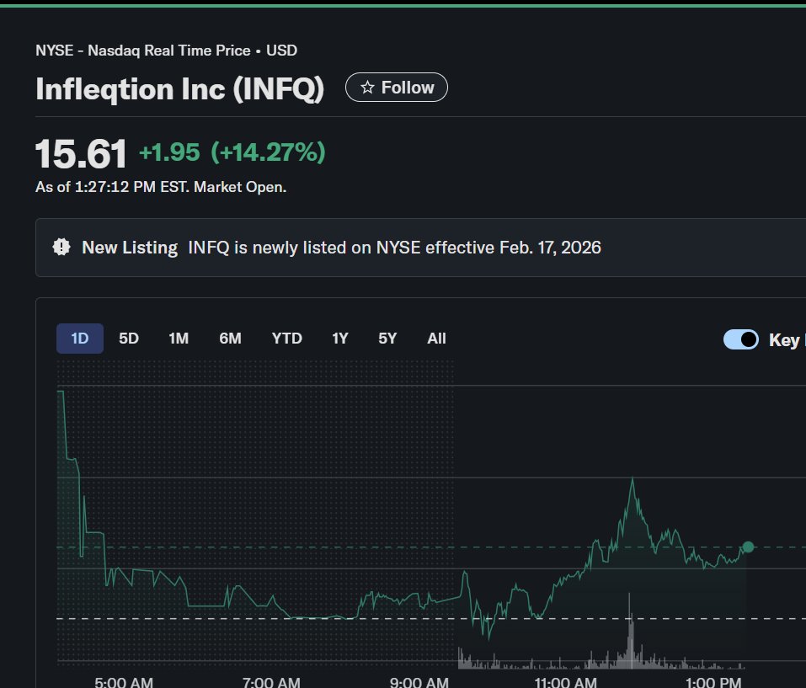The width and height of the screenshot is (806, 688).
Task: Click the Infleqtion Inc (INFQ) heading
Action: 180,88
